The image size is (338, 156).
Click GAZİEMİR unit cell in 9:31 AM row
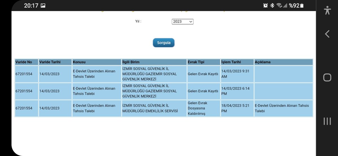point(154,74)
